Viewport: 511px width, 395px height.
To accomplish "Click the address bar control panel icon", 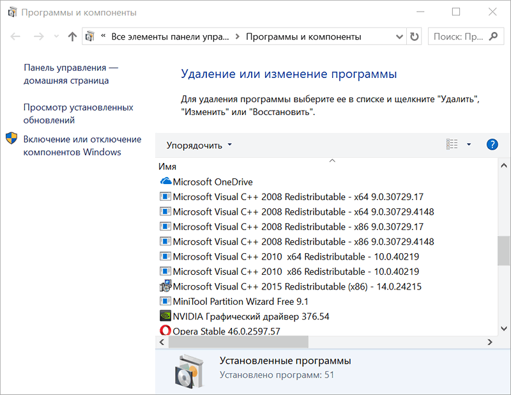I will coord(90,36).
